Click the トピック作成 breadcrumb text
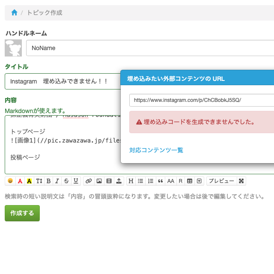The image size is (274, 274). (x=45, y=13)
